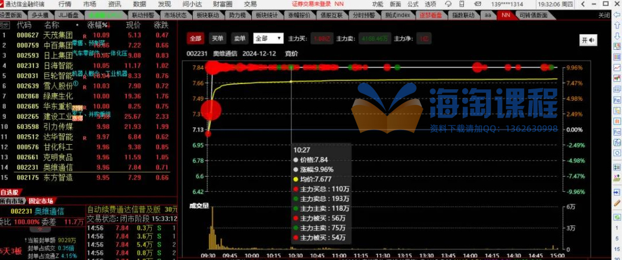Image resolution: width=622 pixels, height=260 pixels.
Task: Click the mail message icon in title bar
Action: click(479, 4)
